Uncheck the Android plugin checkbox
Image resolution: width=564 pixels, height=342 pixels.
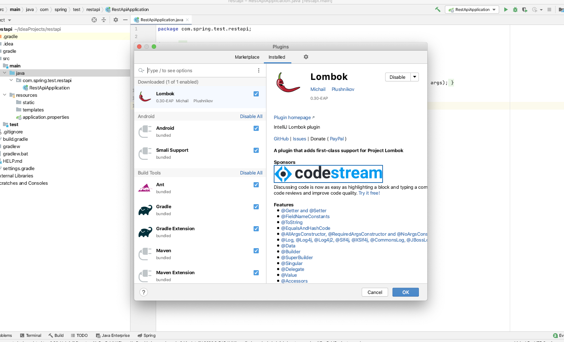(256, 128)
